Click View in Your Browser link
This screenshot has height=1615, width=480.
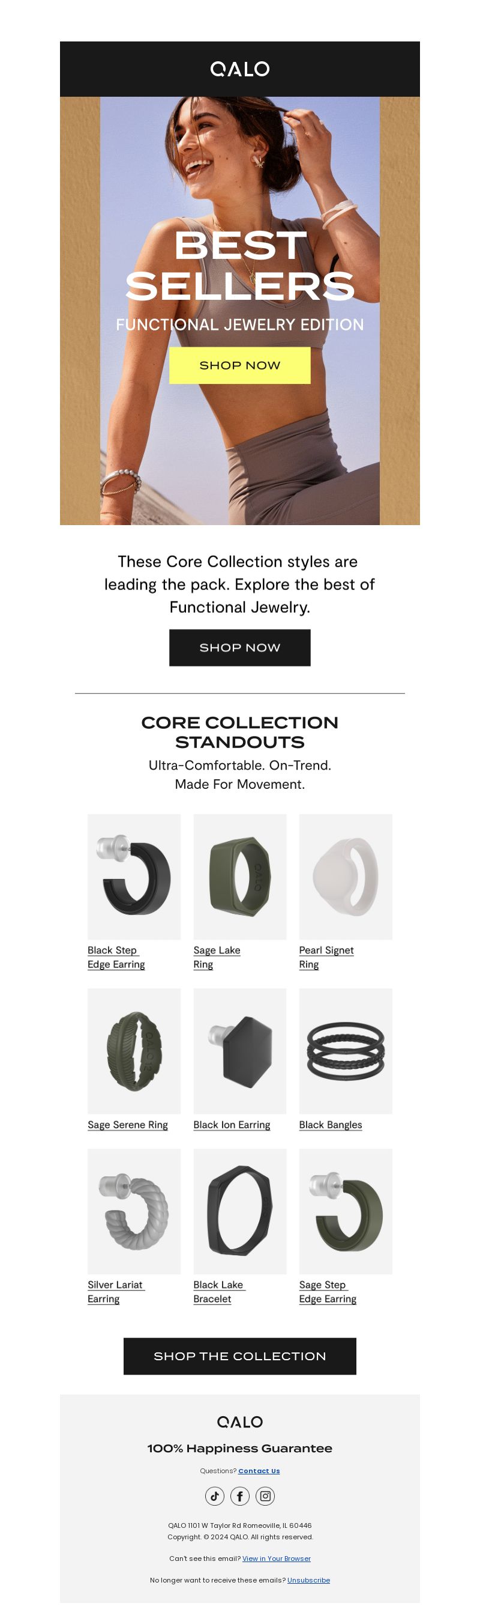[x=277, y=1558]
